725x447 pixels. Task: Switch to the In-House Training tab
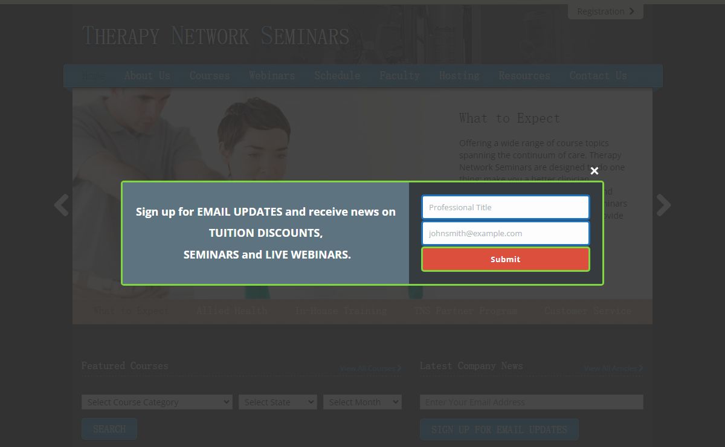pyautogui.click(x=341, y=311)
